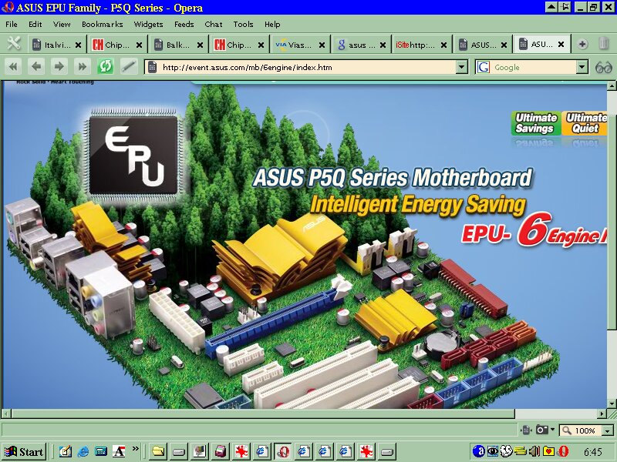Open the Edit menu
Image resolution: width=617 pixels, height=462 pixels.
(x=35, y=25)
